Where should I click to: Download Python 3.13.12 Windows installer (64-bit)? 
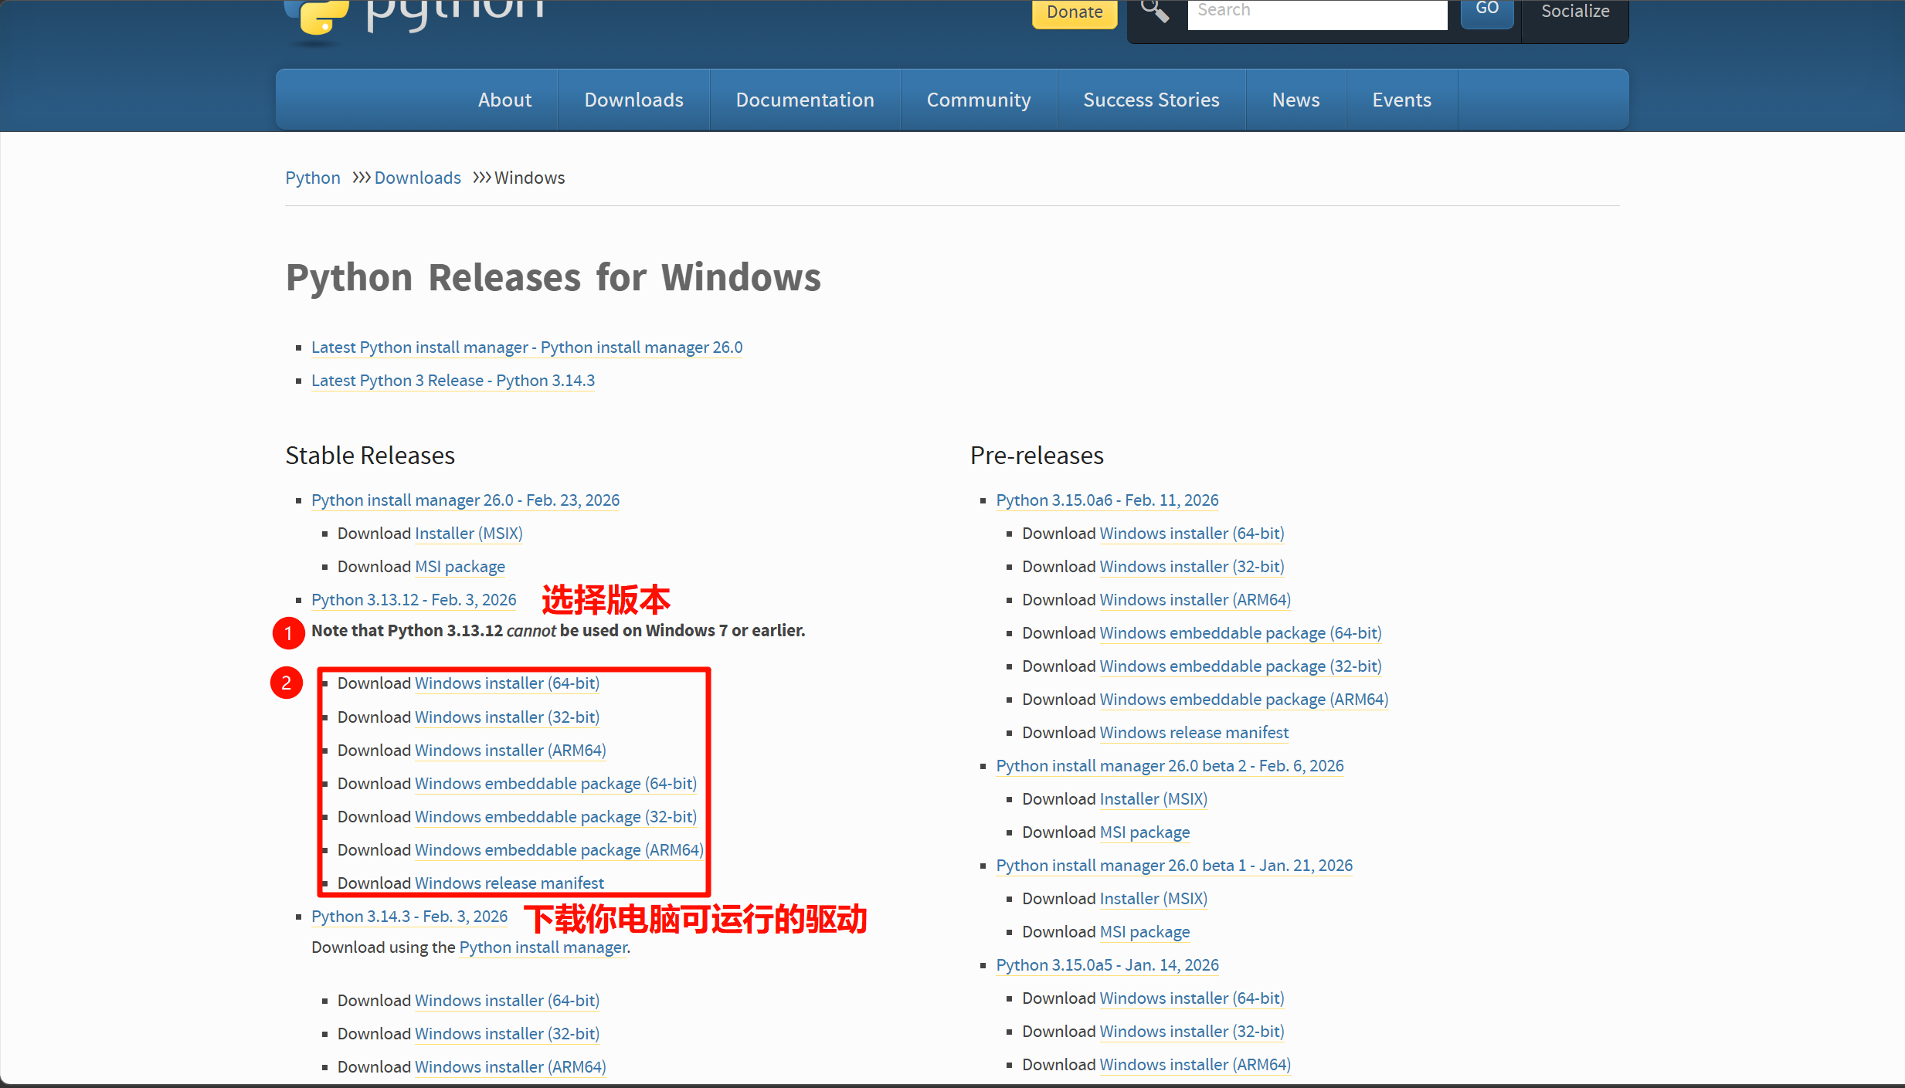click(x=507, y=683)
